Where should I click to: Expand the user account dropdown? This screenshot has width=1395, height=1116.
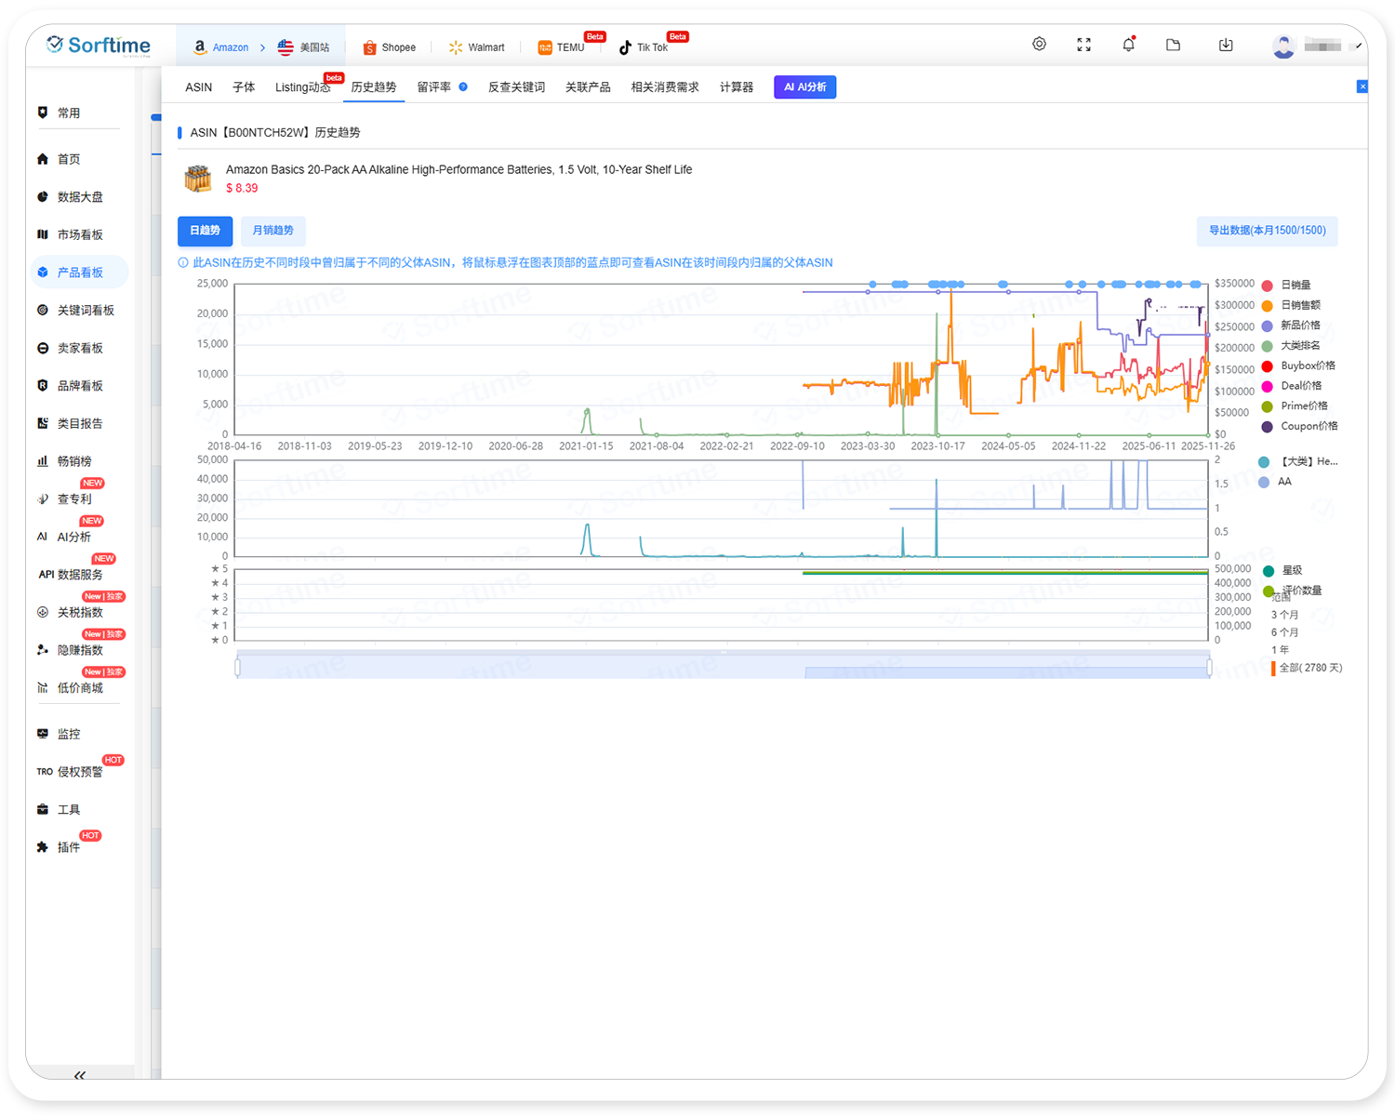(x=1358, y=46)
